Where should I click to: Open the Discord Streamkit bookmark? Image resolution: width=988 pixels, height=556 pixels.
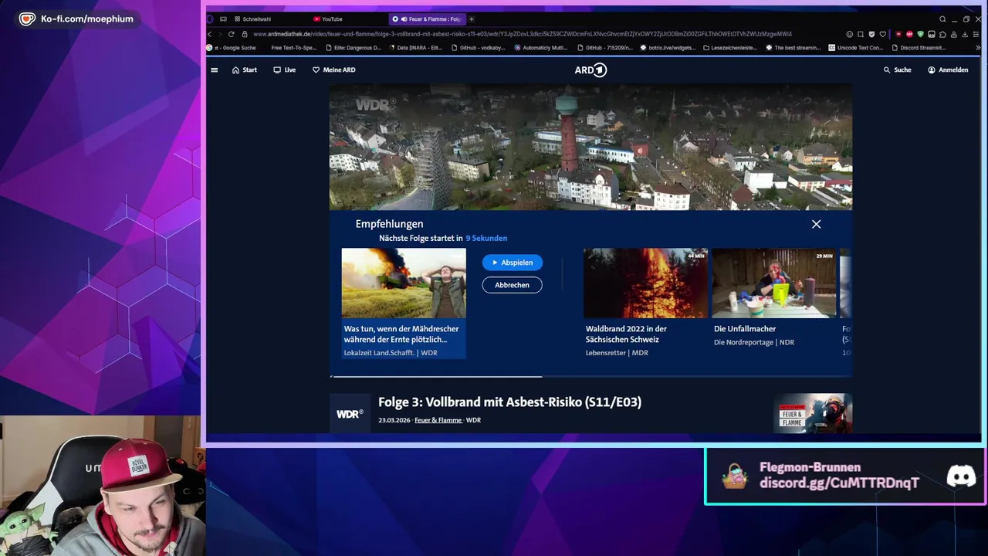coord(919,48)
